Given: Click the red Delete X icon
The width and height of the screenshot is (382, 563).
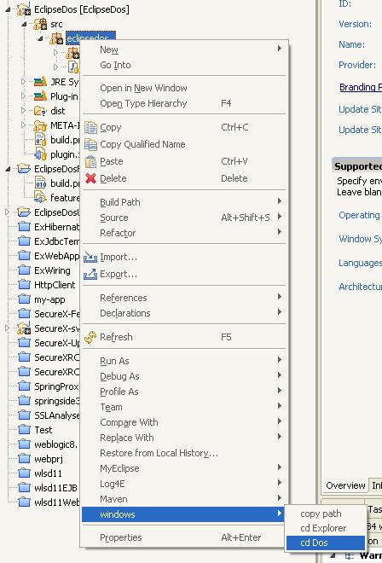Looking at the screenshot, I should 90,178.
